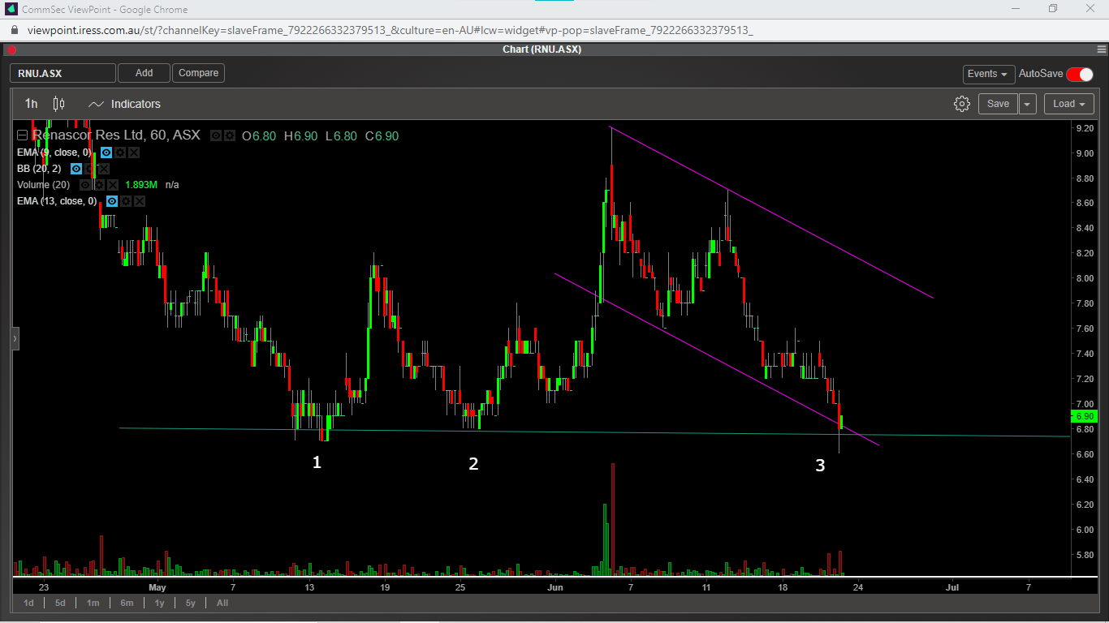This screenshot has height=623, width=1109.
Task: Click the 9.00 price axis label
Action: (x=1084, y=153)
